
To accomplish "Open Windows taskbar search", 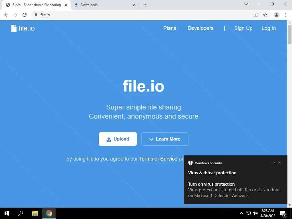I will [x=21, y=213].
